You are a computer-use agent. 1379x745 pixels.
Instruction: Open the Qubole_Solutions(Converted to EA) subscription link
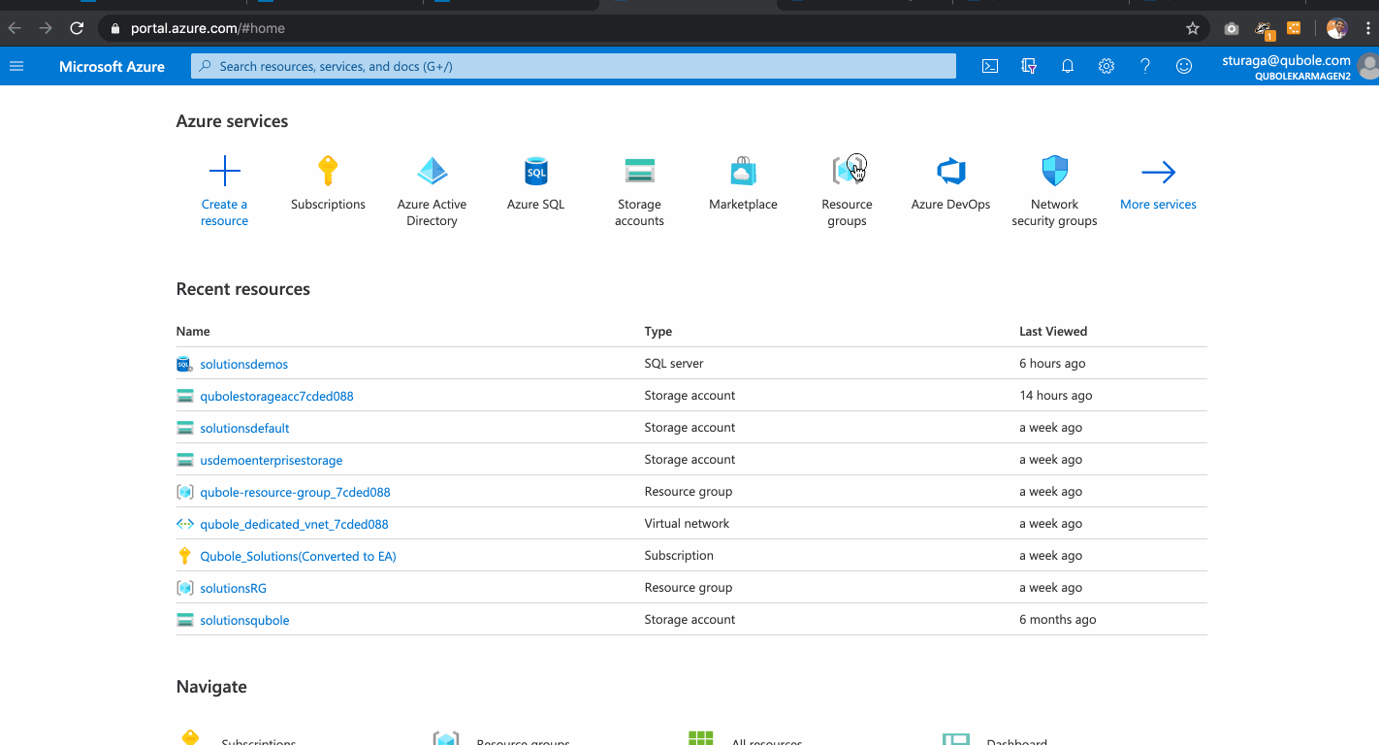pos(298,557)
